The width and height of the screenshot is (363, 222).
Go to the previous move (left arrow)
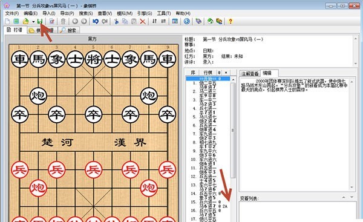75,22
